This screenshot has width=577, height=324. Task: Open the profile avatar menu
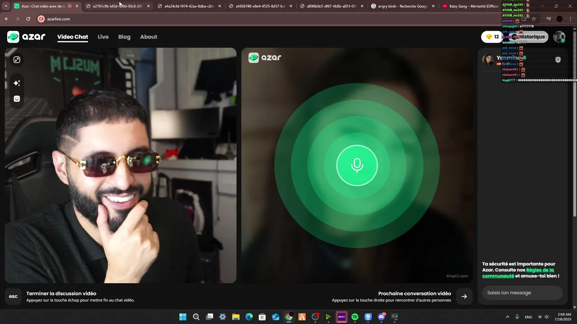pos(559,37)
